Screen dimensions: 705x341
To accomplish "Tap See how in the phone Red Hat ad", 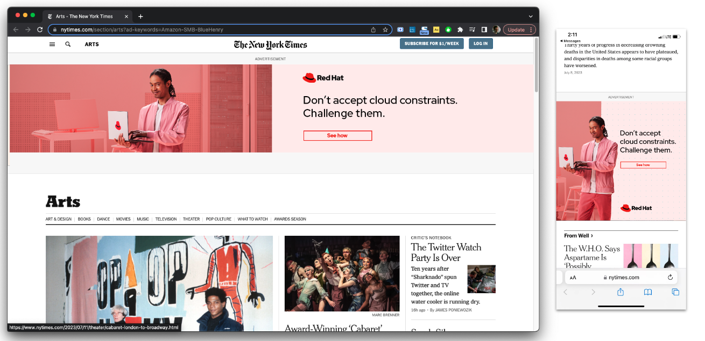I will pyautogui.click(x=643, y=165).
